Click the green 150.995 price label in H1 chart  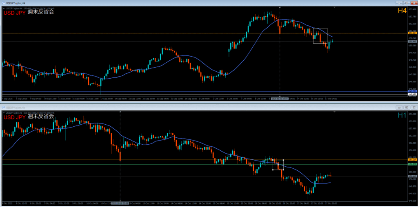[412, 164]
